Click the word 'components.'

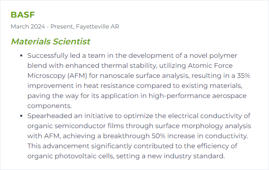pyautogui.click(x=50, y=106)
